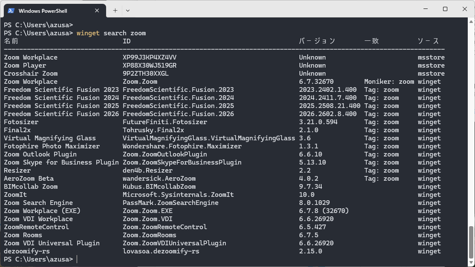Click the 名前 column header
Screen dimensions: 475x267
[x=11, y=41]
